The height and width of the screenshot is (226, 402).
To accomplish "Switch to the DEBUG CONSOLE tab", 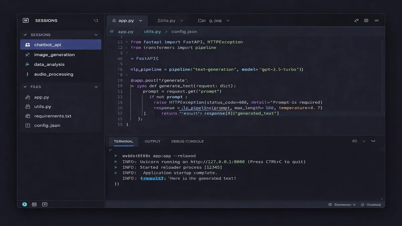I will pos(187,141).
